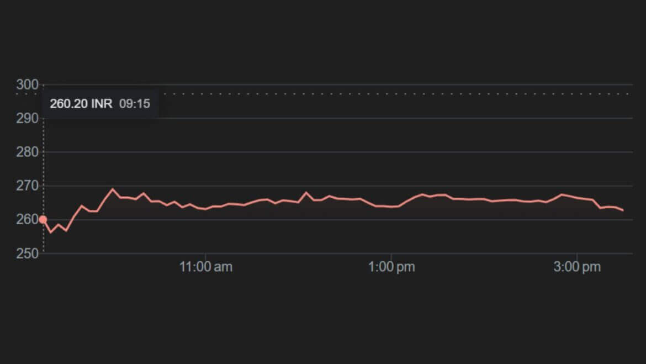Screen dimensions: 646x364
Task: Click the price line above 11:00 am
Action: coord(206,209)
